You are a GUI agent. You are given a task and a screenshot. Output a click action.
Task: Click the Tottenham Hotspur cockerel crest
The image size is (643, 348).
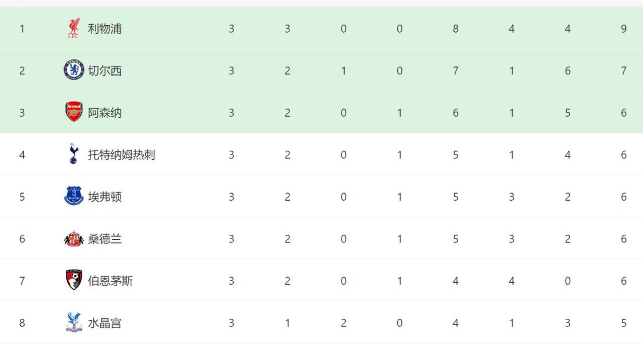(x=74, y=154)
